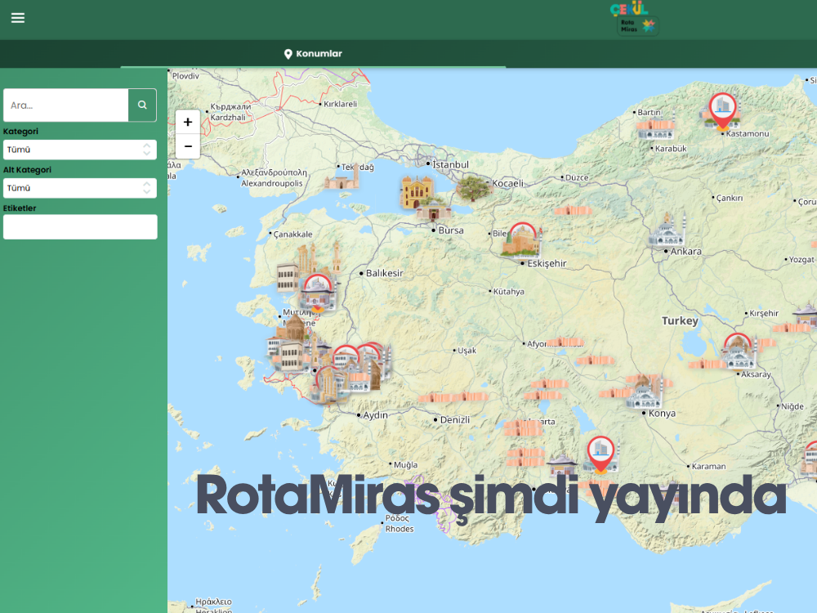The height and width of the screenshot is (613, 817).
Task: Click the mosque icon at Konya
Action: (645, 392)
